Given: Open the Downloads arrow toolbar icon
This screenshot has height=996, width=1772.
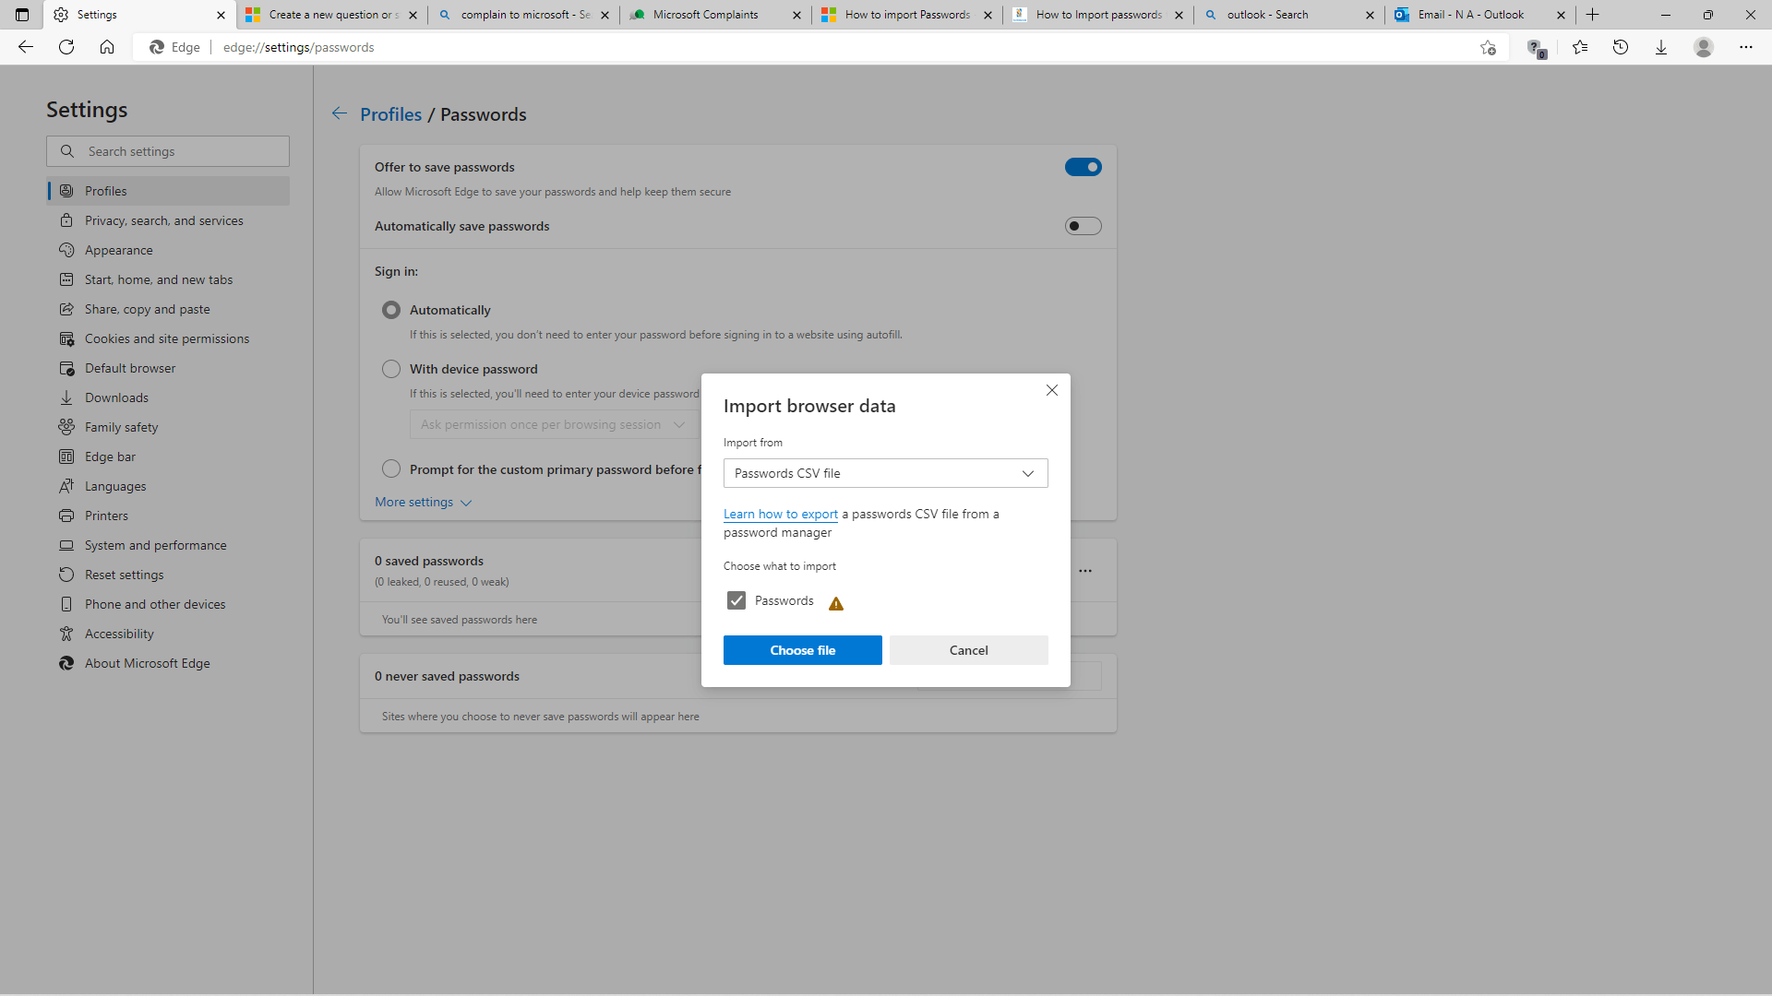Looking at the screenshot, I should (x=1661, y=47).
